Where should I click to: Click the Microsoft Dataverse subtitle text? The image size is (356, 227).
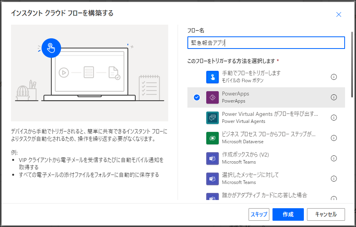pos(242,142)
